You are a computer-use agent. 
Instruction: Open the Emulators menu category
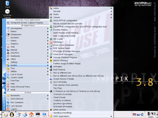[28, 38]
